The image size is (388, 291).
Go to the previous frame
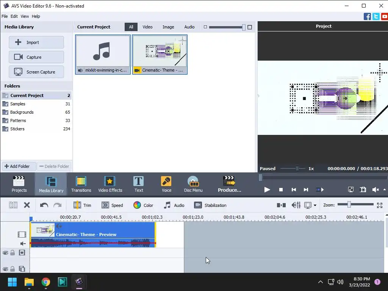(x=294, y=189)
